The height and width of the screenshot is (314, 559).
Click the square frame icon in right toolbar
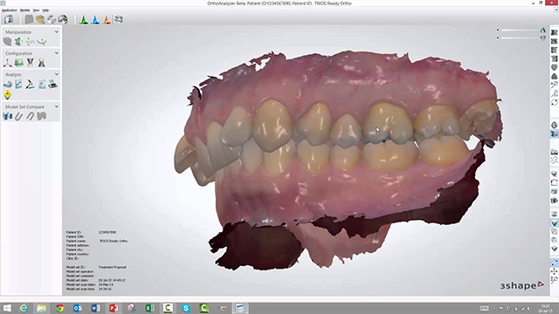(x=554, y=183)
